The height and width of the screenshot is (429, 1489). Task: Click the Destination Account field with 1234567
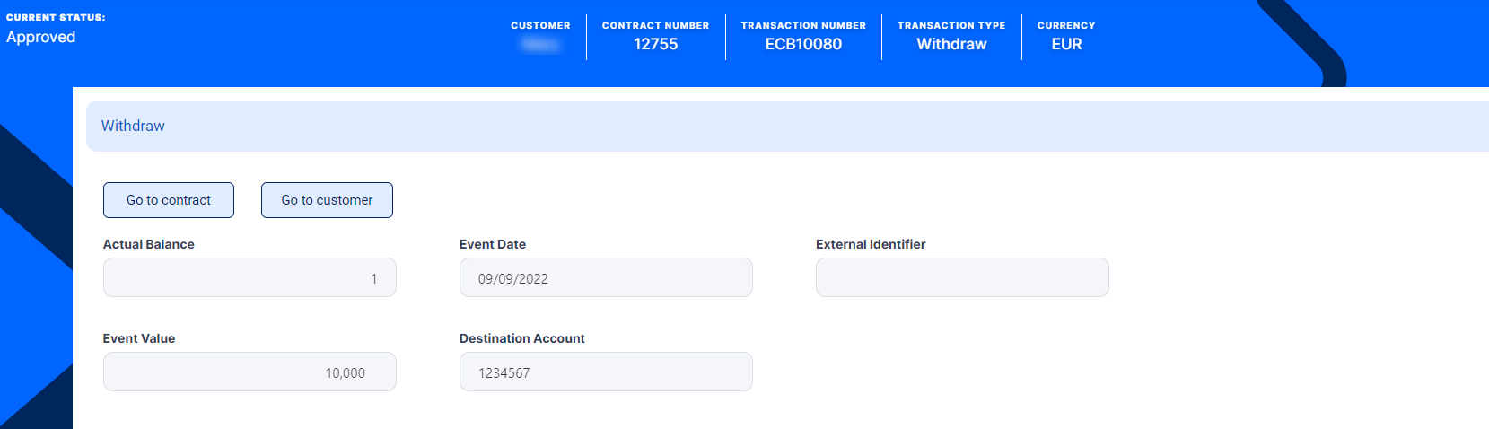pos(606,372)
